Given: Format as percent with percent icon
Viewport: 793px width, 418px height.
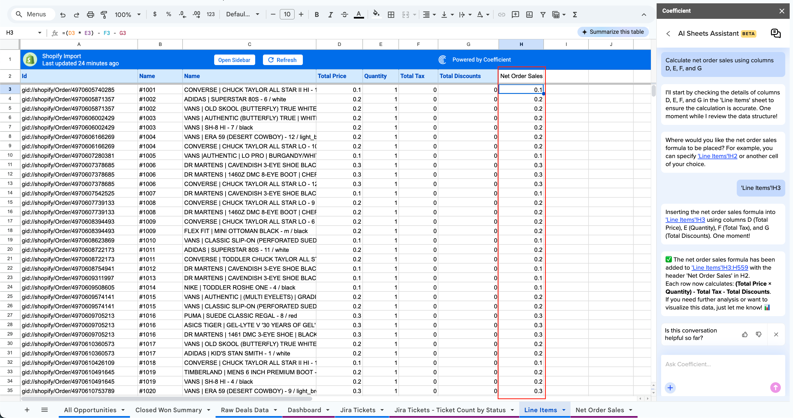Looking at the screenshot, I should click(168, 14).
